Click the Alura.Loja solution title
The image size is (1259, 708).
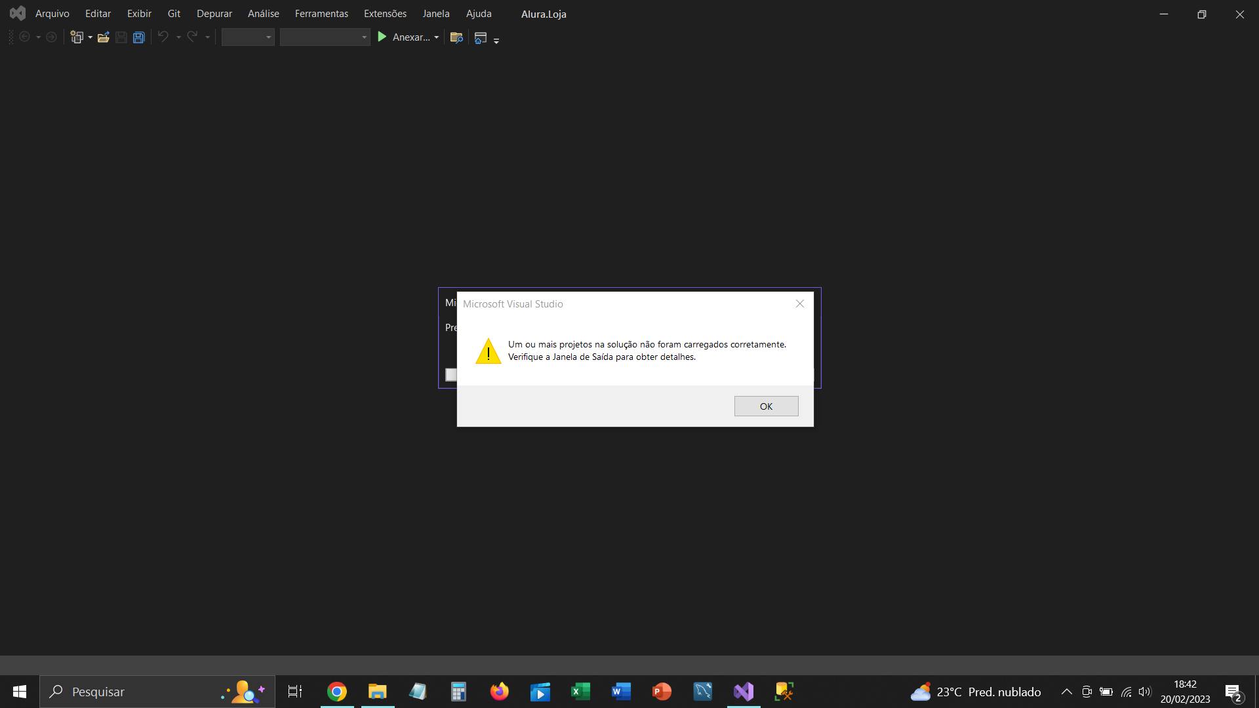point(544,14)
